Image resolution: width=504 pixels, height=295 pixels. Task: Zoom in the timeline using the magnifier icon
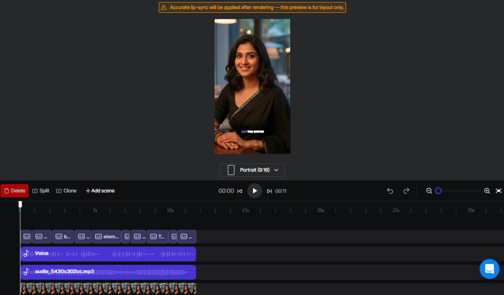click(487, 191)
